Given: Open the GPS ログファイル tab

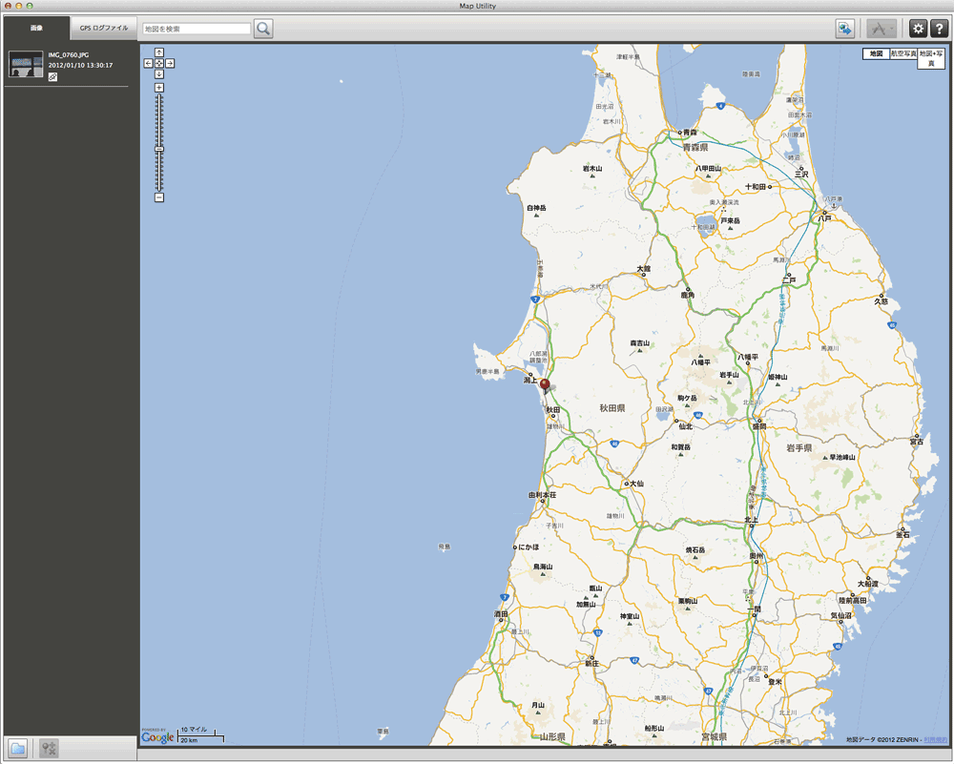Looking at the screenshot, I should point(104,29).
